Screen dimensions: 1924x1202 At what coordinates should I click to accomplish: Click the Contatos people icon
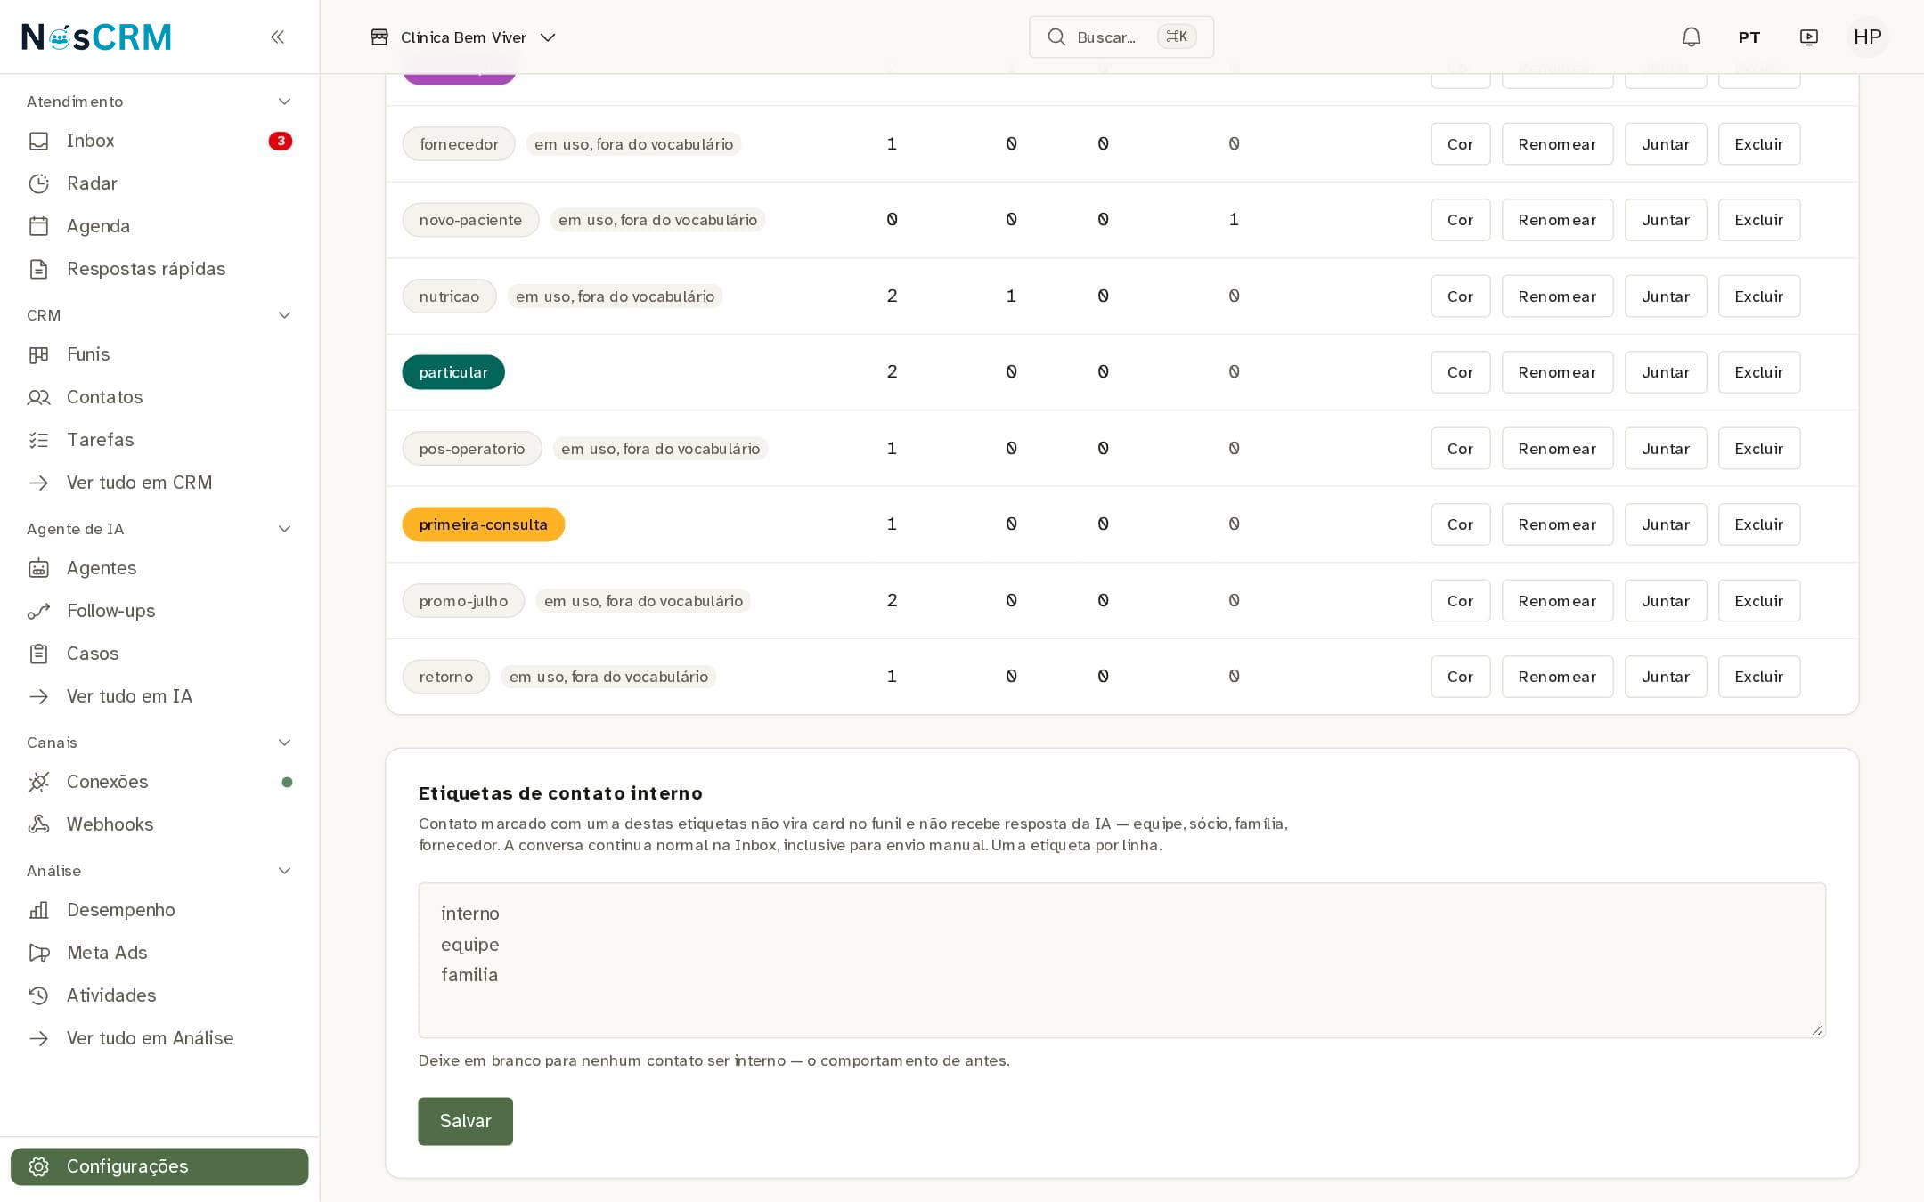point(38,397)
